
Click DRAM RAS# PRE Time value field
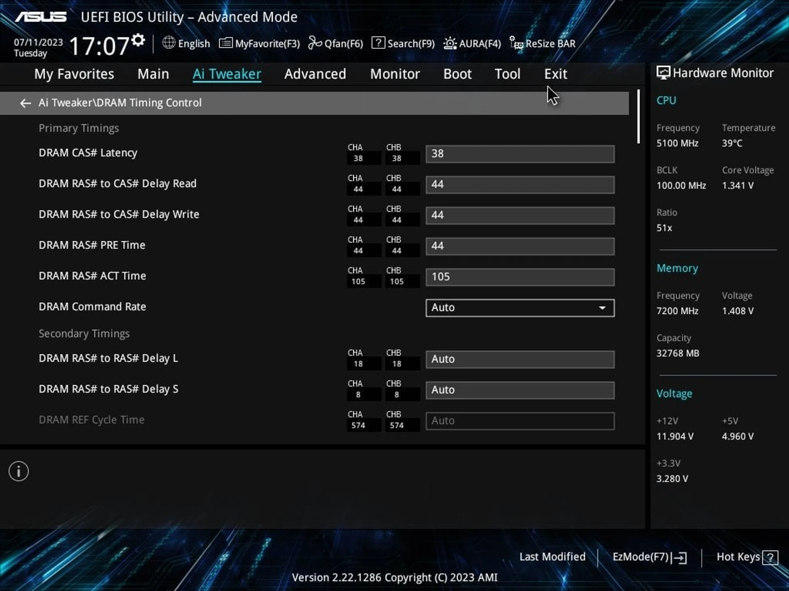coord(520,246)
